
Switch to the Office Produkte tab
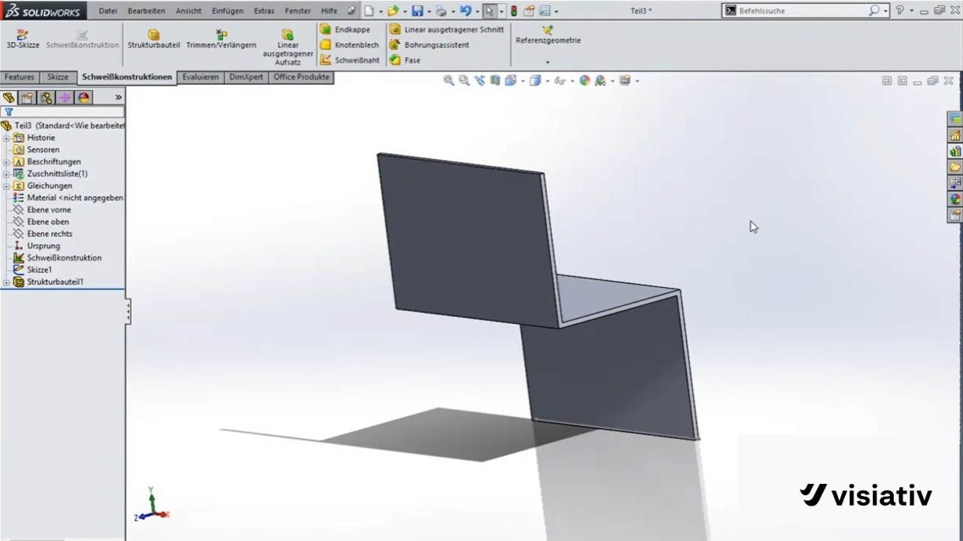(301, 77)
